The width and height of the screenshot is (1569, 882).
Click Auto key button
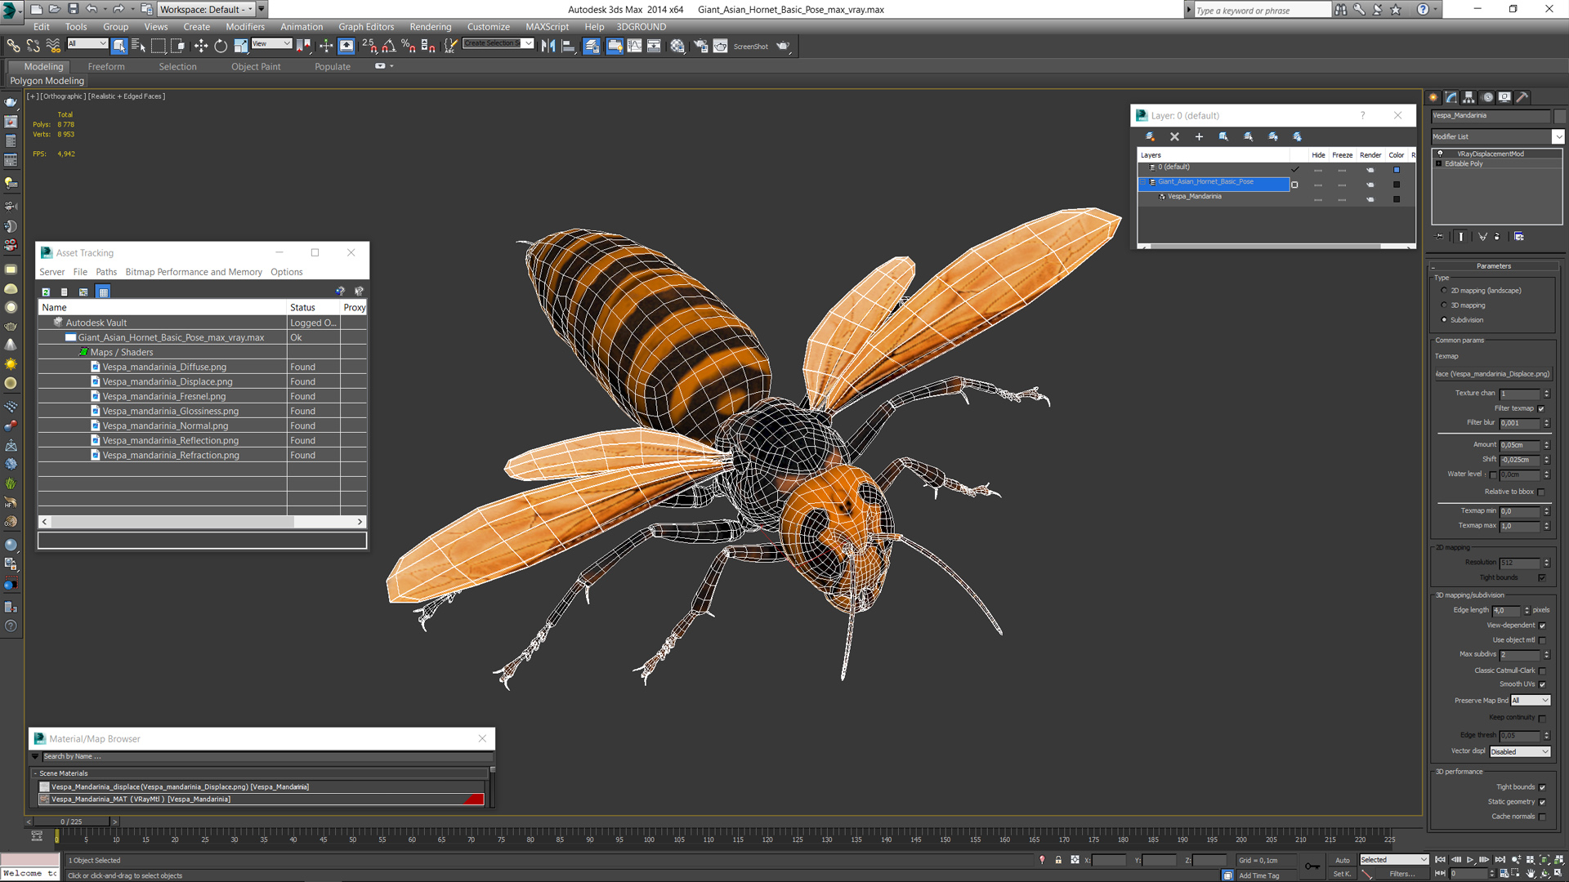1343,860
